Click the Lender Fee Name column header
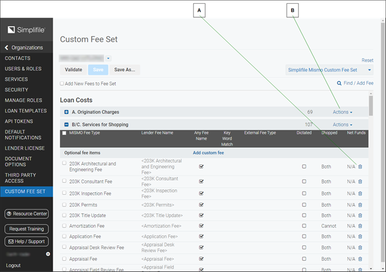386x272 pixels. coord(157,133)
